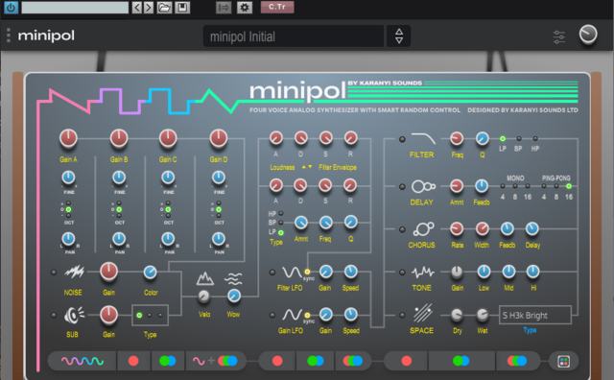Click the DELAY circles icon
The width and height of the screenshot is (614, 380).
[x=423, y=186]
